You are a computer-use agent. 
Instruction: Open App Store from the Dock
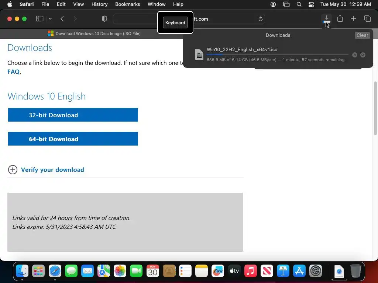pyautogui.click(x=299, y=271)
